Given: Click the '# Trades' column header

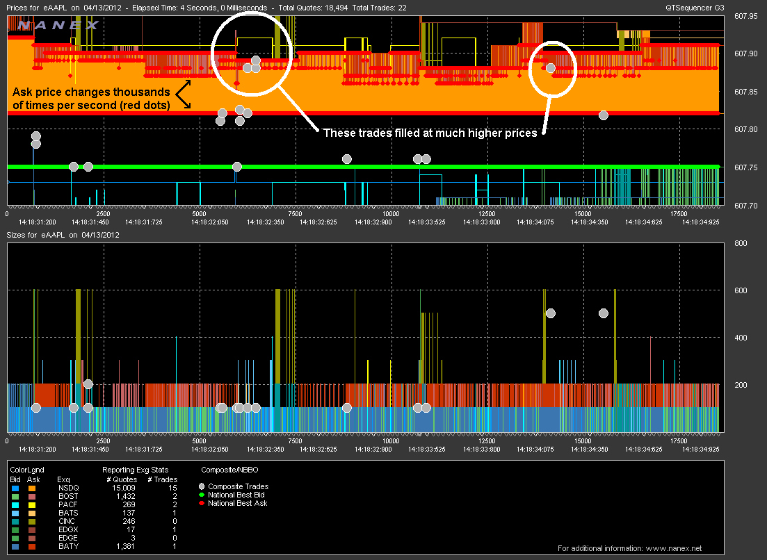Looking at the screenshot, I should pos(163,479).
